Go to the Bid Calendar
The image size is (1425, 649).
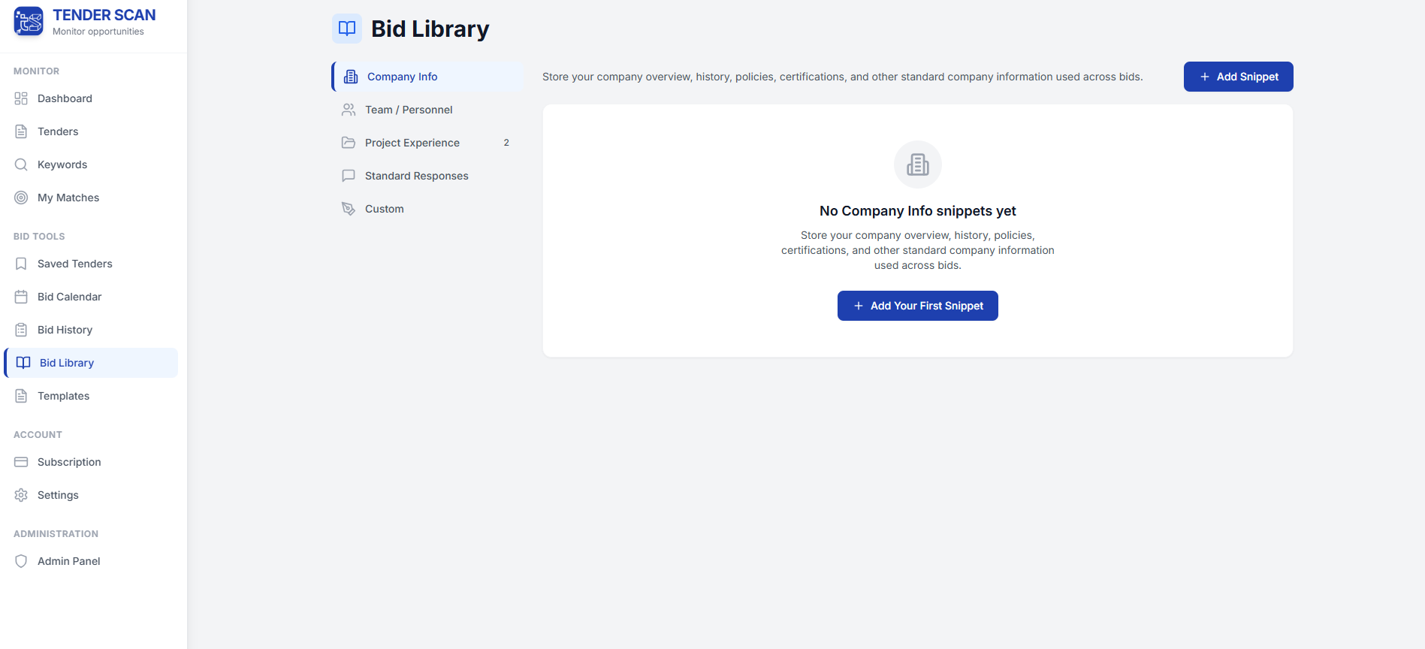click(x=91, y=297)
